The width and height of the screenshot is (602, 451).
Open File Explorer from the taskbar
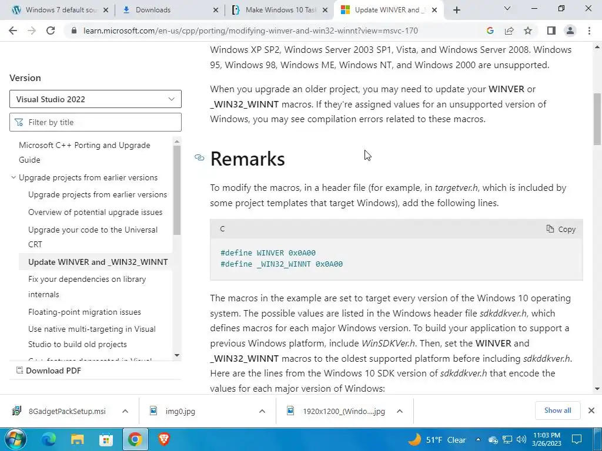[x=77, y=439]
